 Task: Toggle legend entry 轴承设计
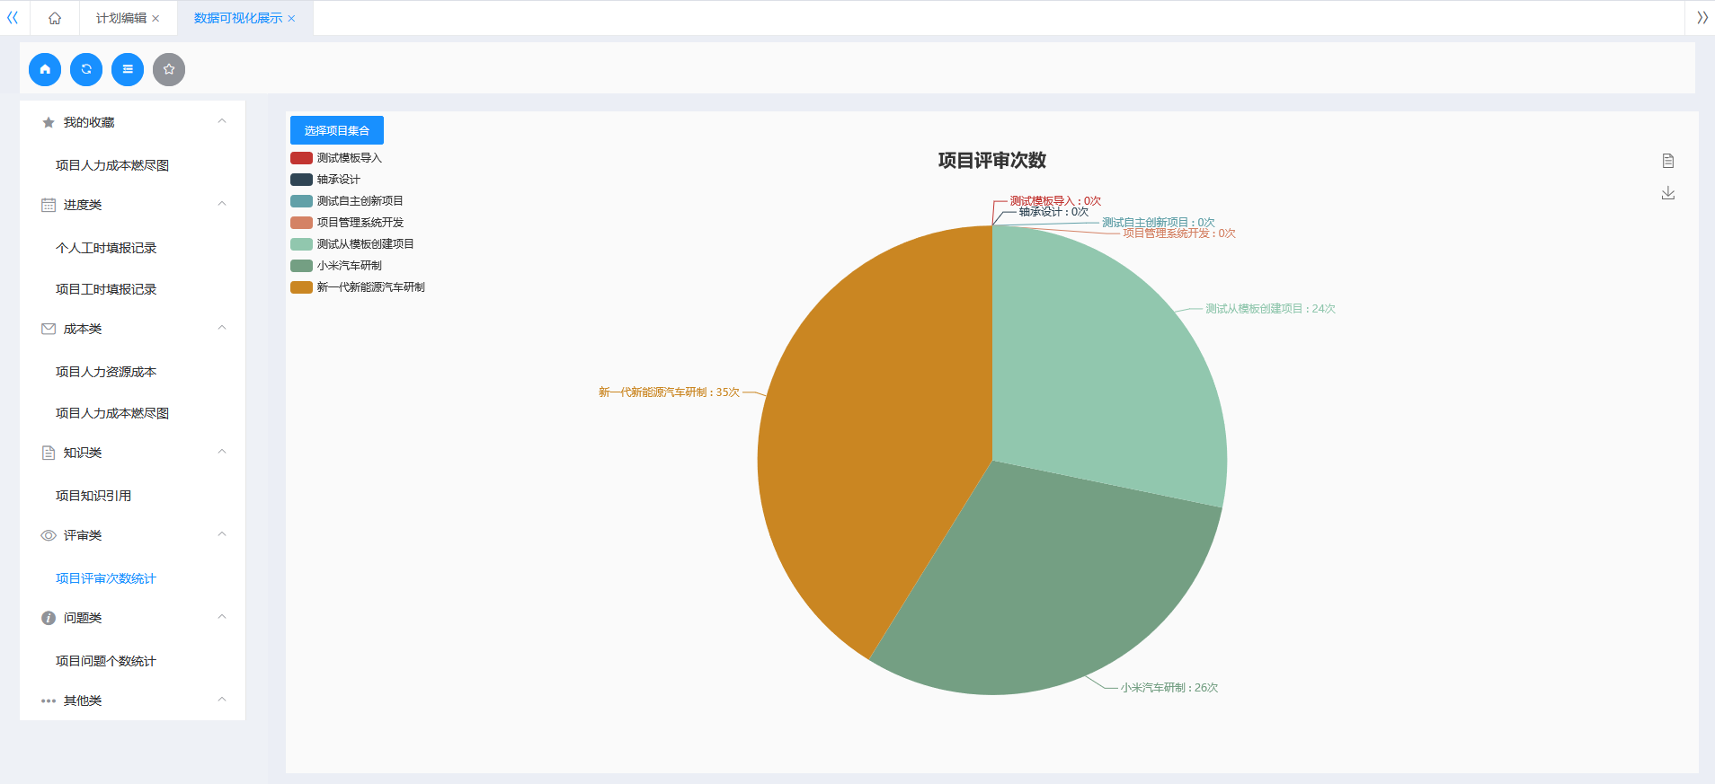click(325, 180)
